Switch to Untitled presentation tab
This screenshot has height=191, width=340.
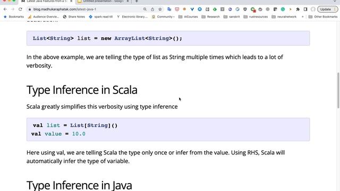103,1
